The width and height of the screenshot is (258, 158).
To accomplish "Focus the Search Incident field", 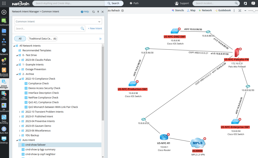I will point(216,3).
